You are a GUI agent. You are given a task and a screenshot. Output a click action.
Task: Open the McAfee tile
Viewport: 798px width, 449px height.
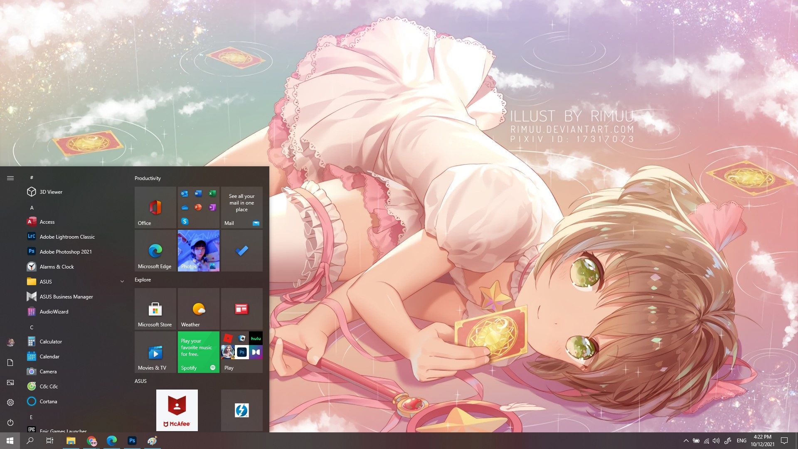coord(177,410)
